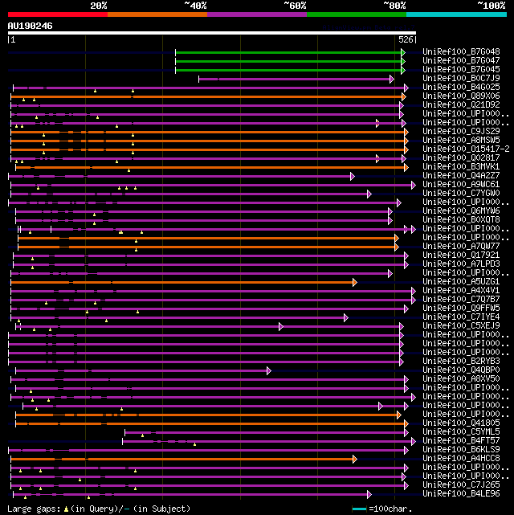Click green alignment bar of UniRef100_B7G045
514x515 pixels.
pos(288,70)
